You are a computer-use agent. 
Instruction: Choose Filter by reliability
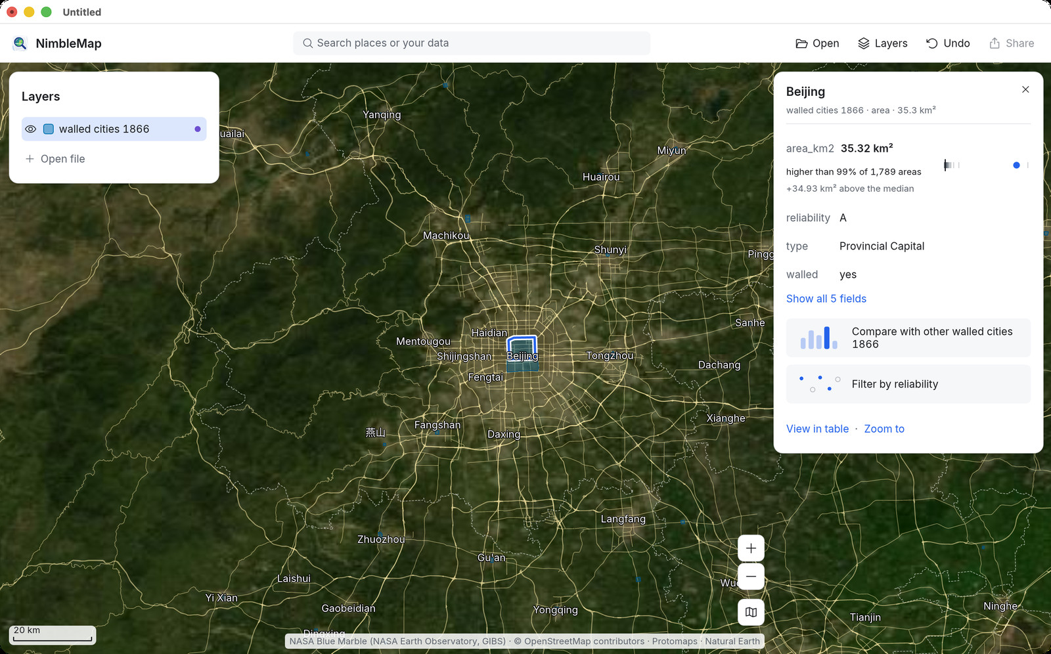[x=908, y=384]
